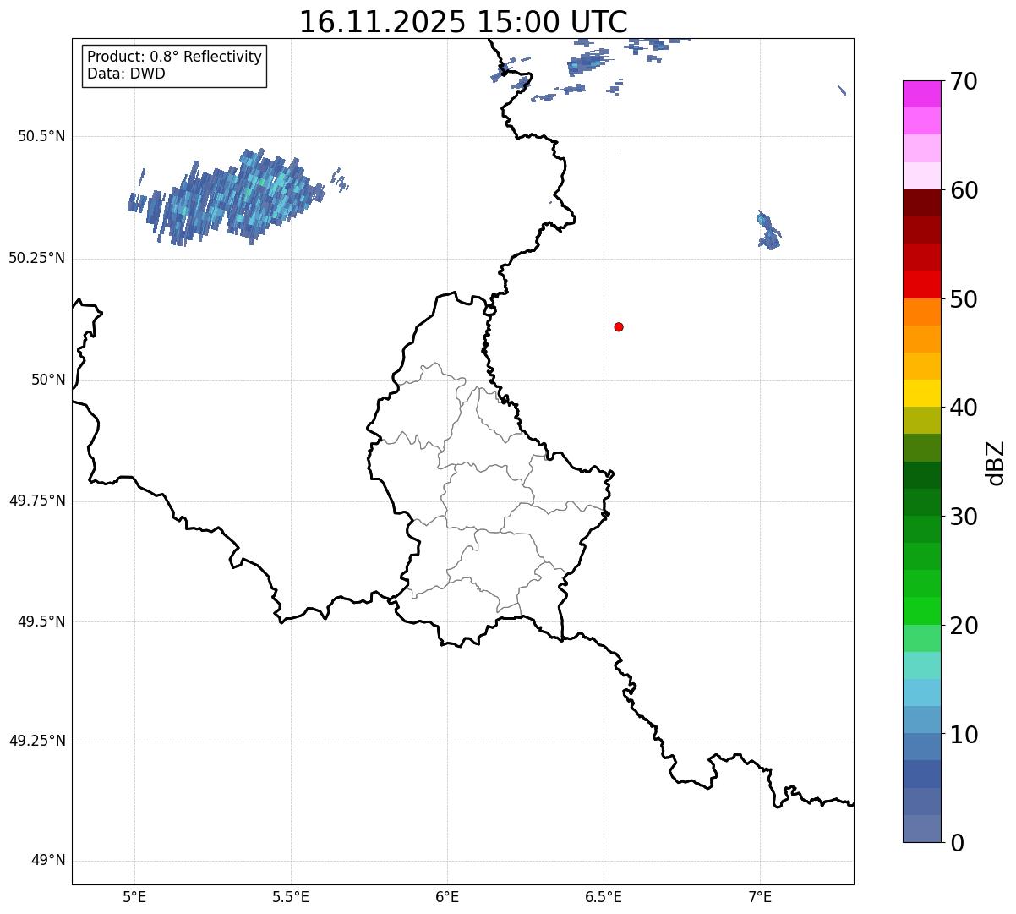Click the '5°E' longitude label

click(134, 896)
